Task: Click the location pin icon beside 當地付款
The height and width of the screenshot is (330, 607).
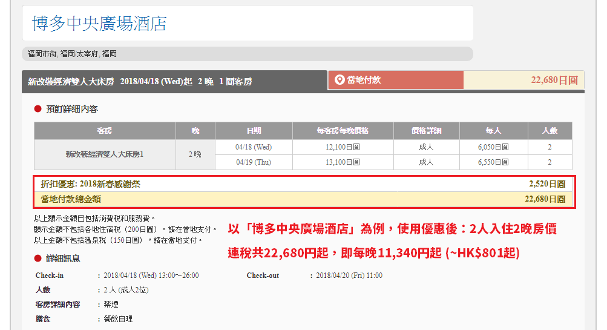Action: (339, 80)
